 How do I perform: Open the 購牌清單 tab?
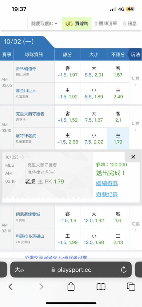106,24
